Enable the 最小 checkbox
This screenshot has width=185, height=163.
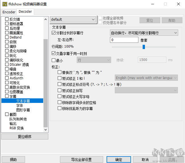(53, 60)
